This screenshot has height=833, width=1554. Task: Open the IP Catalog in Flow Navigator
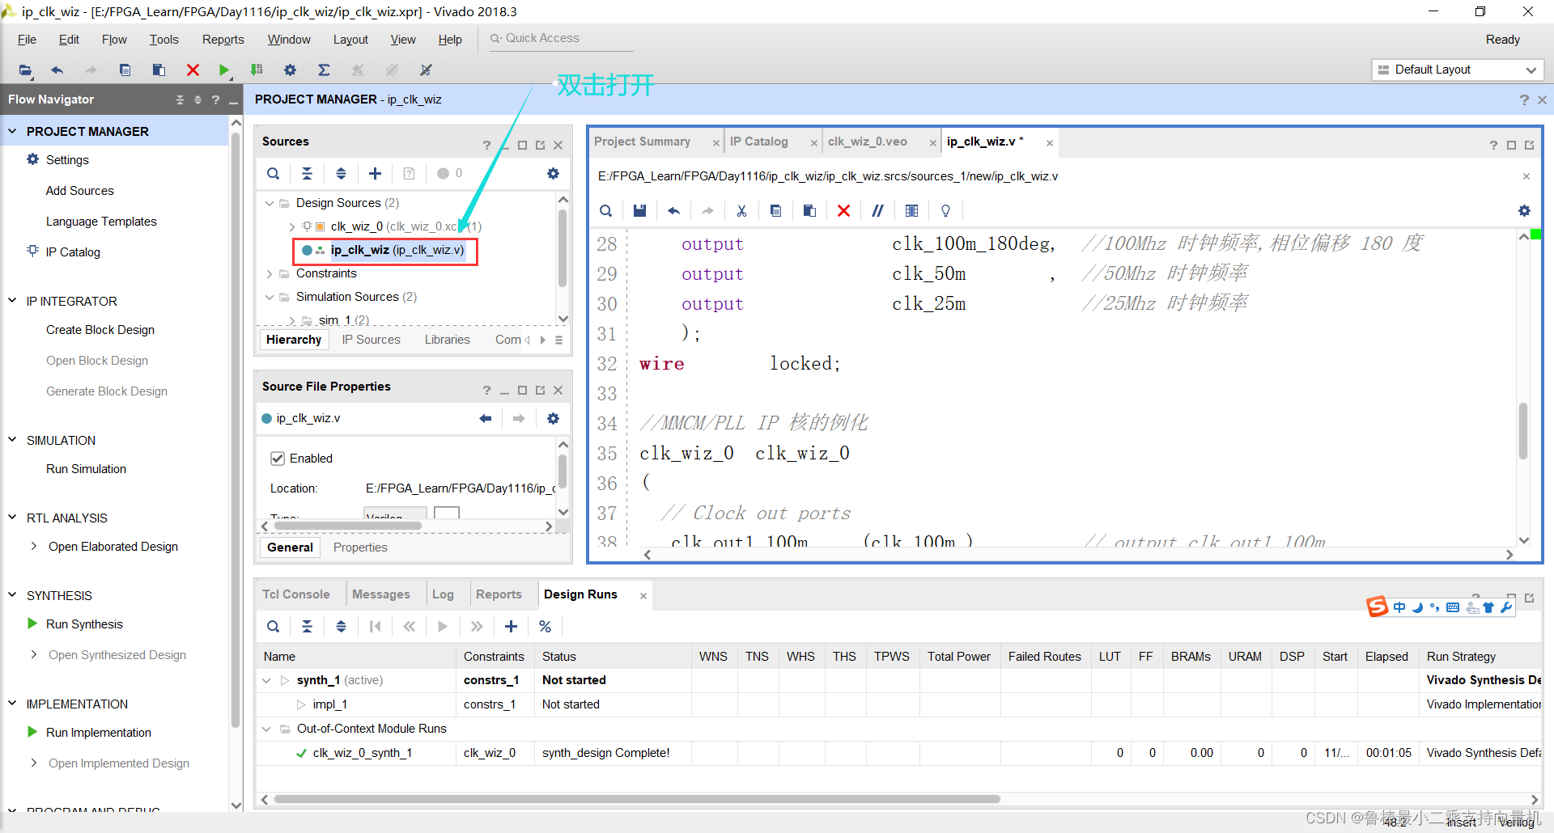[x=73, y=252]
